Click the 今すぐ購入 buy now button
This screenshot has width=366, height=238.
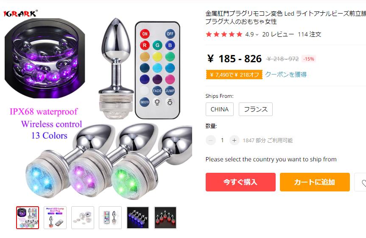coord(240,182)
